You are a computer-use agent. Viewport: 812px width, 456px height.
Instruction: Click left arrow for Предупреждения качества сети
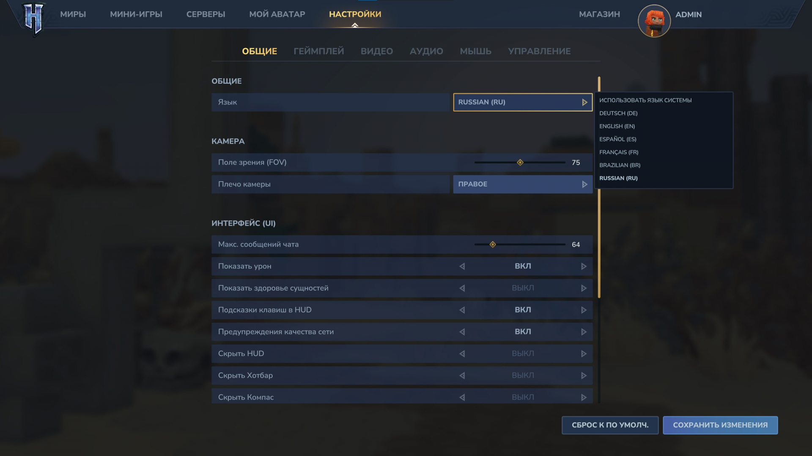462,332
